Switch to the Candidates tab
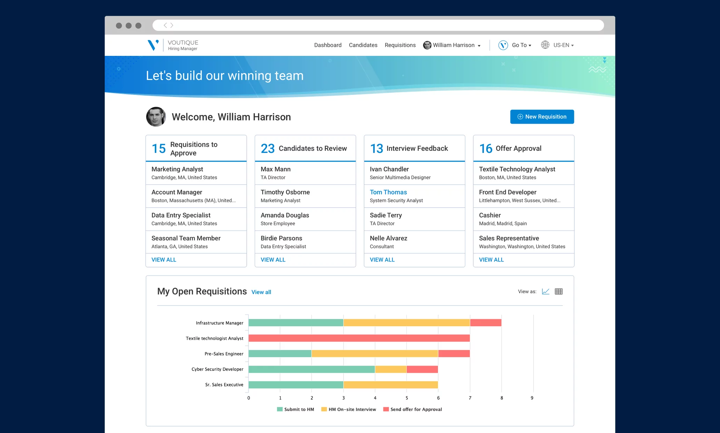Viewport: 720px width, 433px height. pos(363,45)
